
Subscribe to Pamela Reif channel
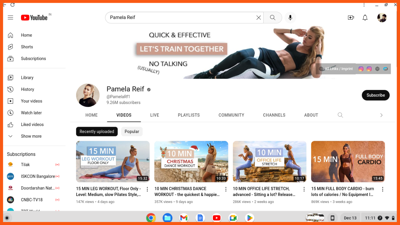coord(376,95)
